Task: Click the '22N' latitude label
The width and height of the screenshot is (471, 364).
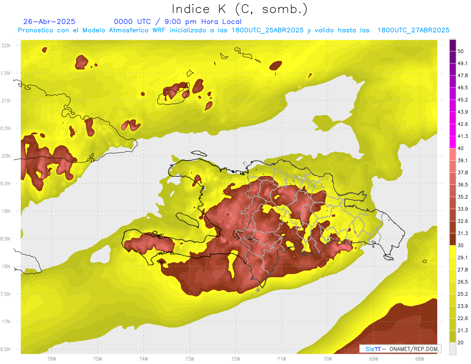Action: point(6,46)
